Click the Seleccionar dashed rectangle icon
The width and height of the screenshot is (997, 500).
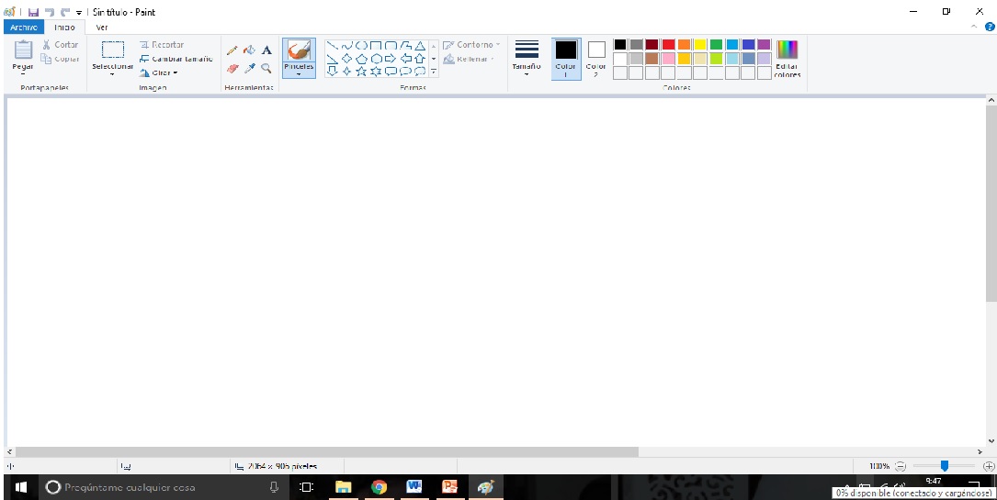(x=112, y=50)
